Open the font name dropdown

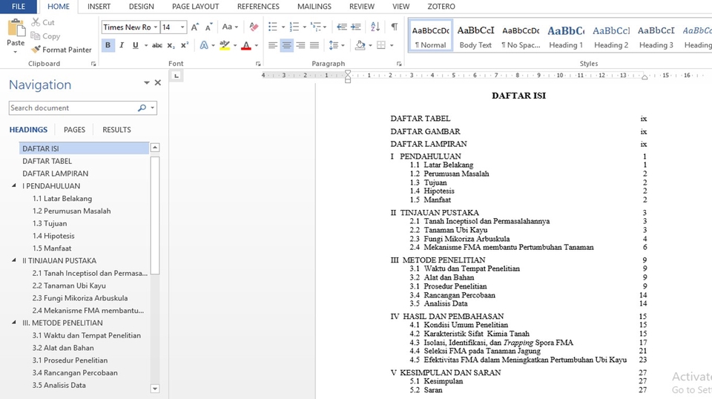coord(155,27)
